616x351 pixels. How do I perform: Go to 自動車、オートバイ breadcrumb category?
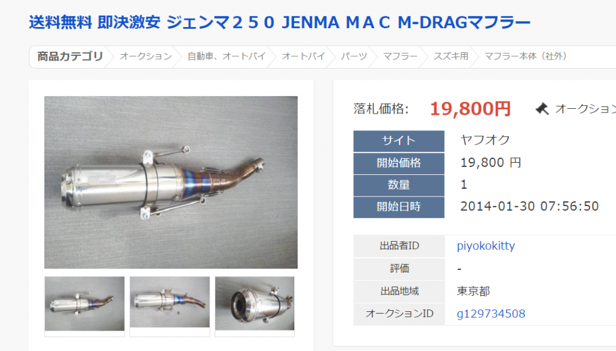pos(227,56)
